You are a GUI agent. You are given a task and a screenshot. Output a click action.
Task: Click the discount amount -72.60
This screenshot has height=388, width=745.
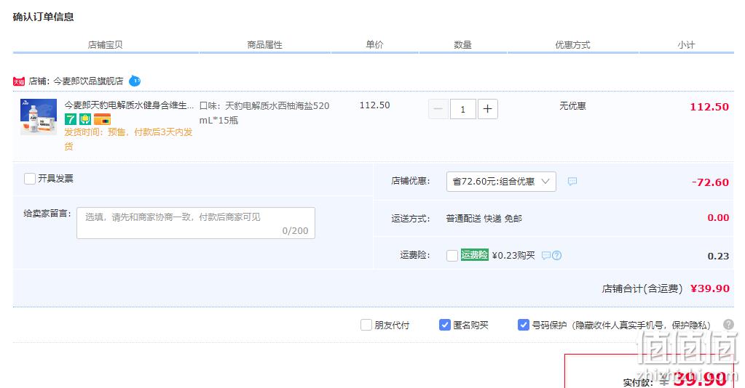click(x=710, y=182)
